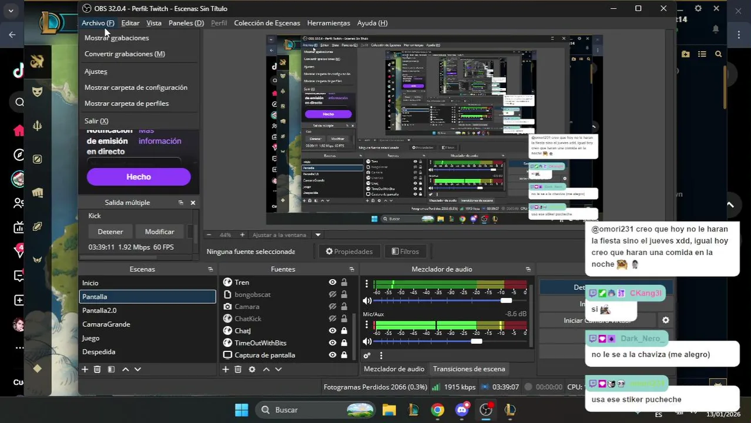This screenshot has height=423, width=751.
Task: Choose Mostrar grabaciones in Archivo menu
Action: coord(139,38)
